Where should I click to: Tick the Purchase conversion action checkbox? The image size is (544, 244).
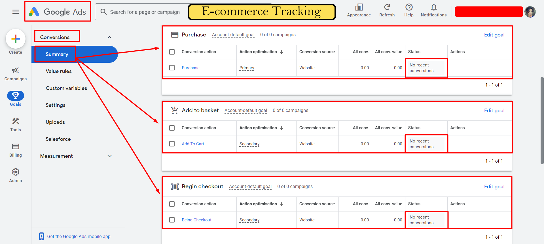(x=172, y=68)
